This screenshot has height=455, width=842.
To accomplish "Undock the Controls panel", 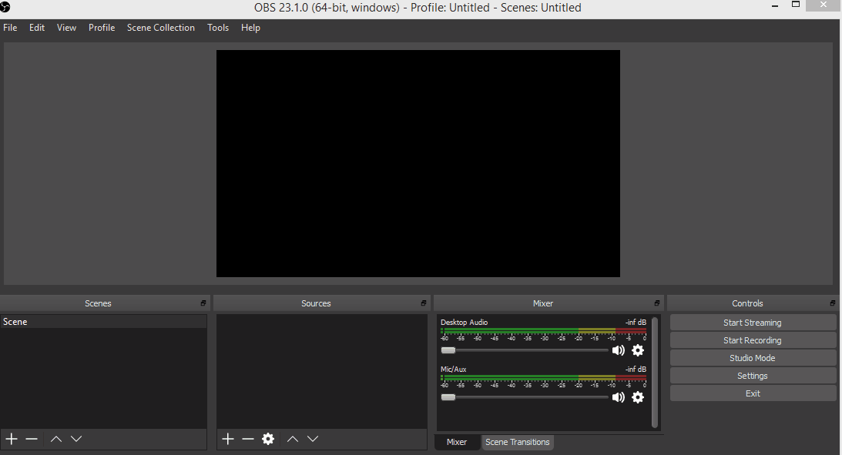I will 832,303.
